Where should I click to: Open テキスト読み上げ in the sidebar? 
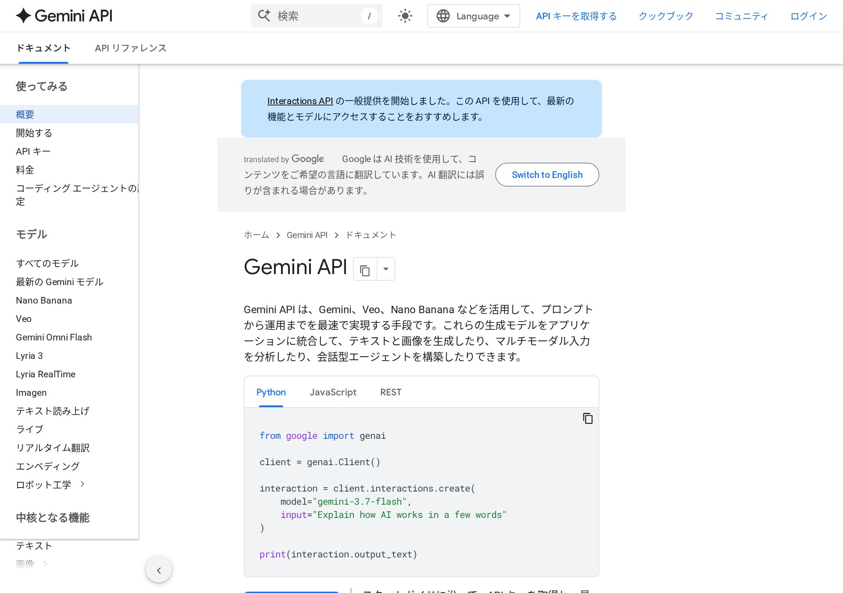(53, 411)
